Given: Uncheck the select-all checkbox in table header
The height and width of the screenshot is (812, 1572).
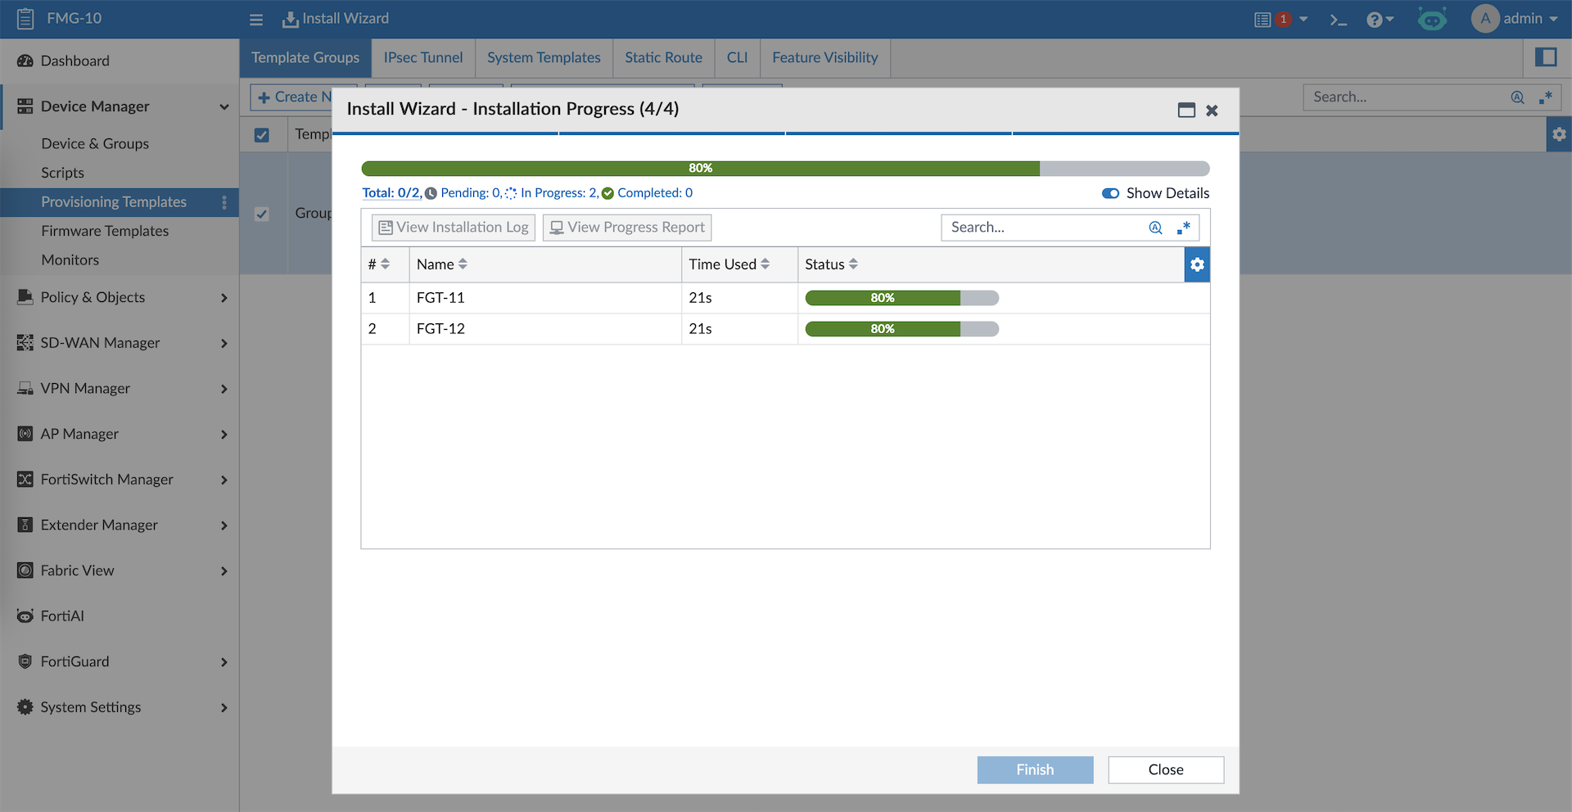Looking at the screenshot, I should click(x=262, y=135).
